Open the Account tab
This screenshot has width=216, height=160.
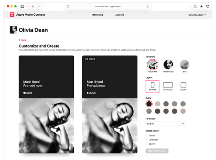[x=120, y=15]
